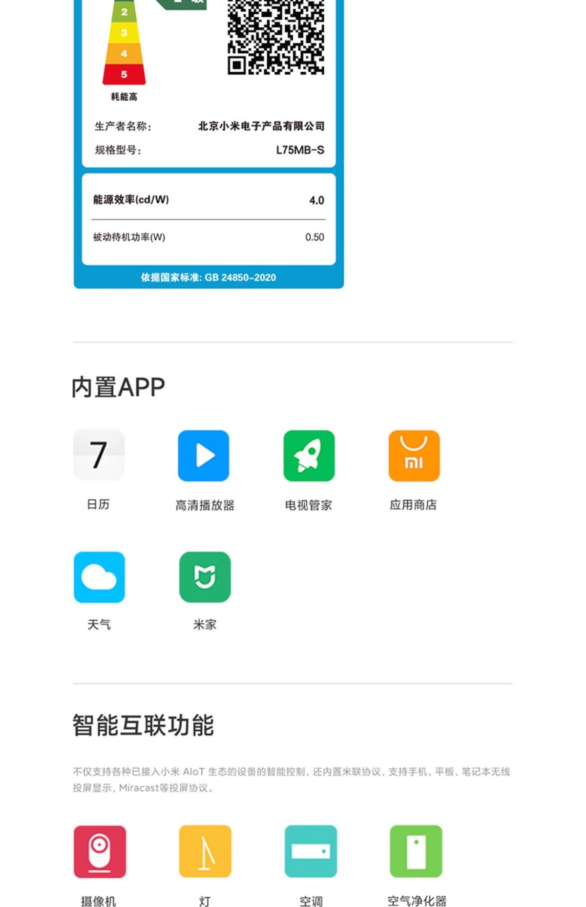Click the 空气净化器 label text
This screenshot has width=586, height=907.
tap(417, 901)
